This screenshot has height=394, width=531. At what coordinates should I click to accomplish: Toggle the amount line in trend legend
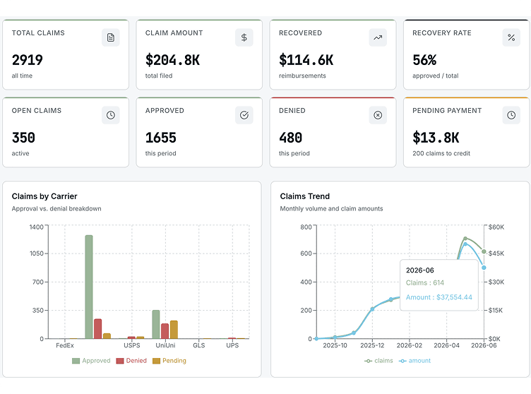click(414, 361)
